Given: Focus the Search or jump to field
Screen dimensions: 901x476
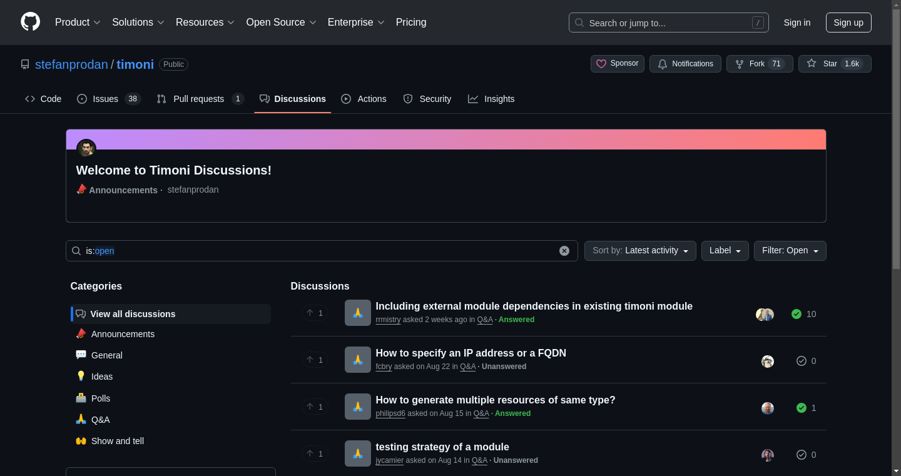Looking at the screenshot, I should 668,23.
